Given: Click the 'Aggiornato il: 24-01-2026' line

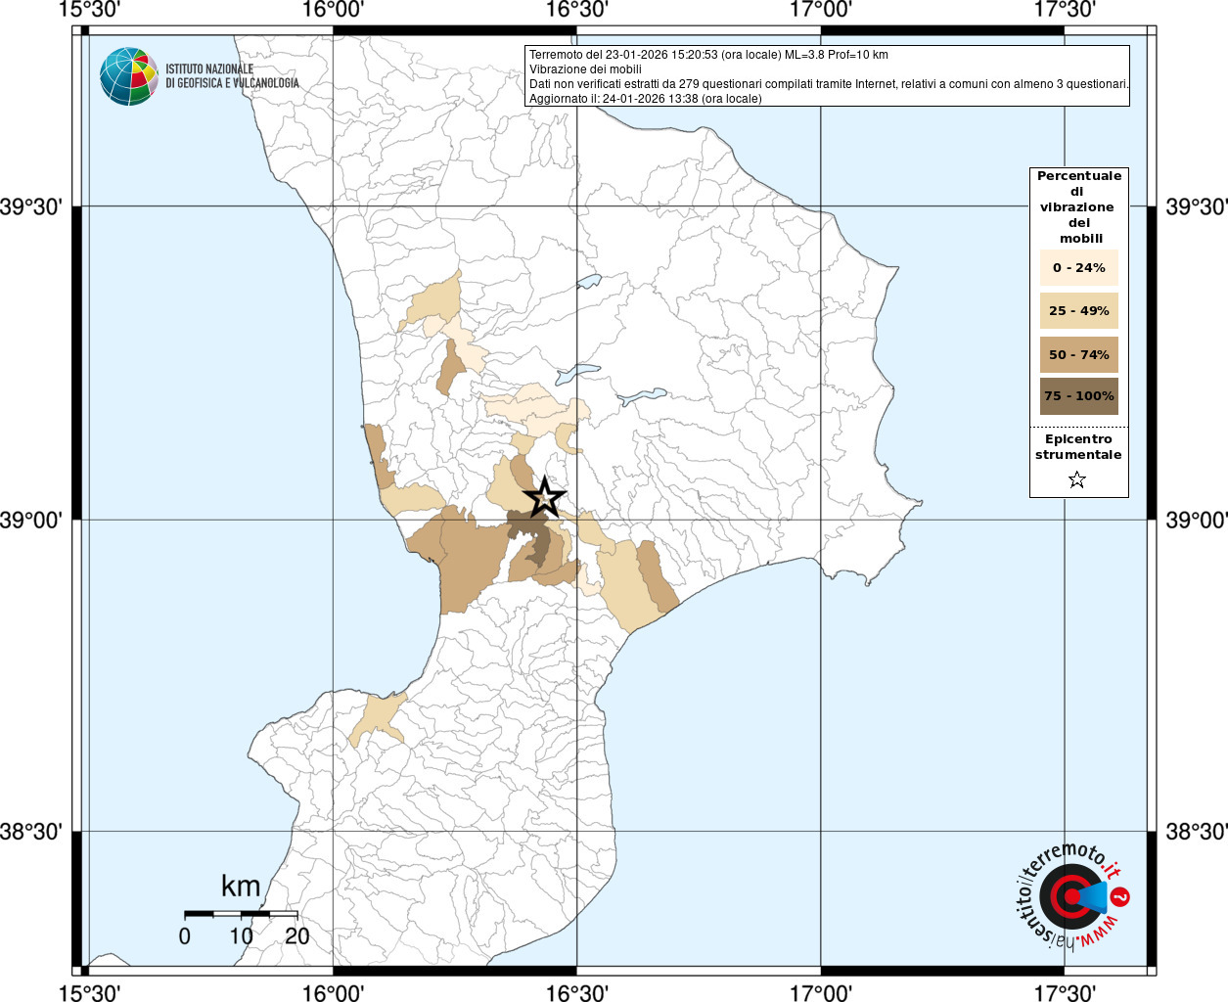Looking at the screenshot, I should tap(645, 99).
